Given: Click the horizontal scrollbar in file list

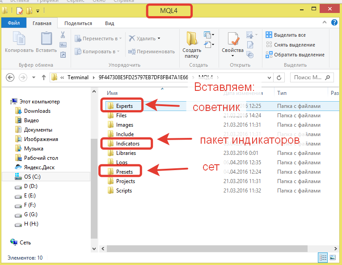Looking at the screenshot, I should [207, 248].
